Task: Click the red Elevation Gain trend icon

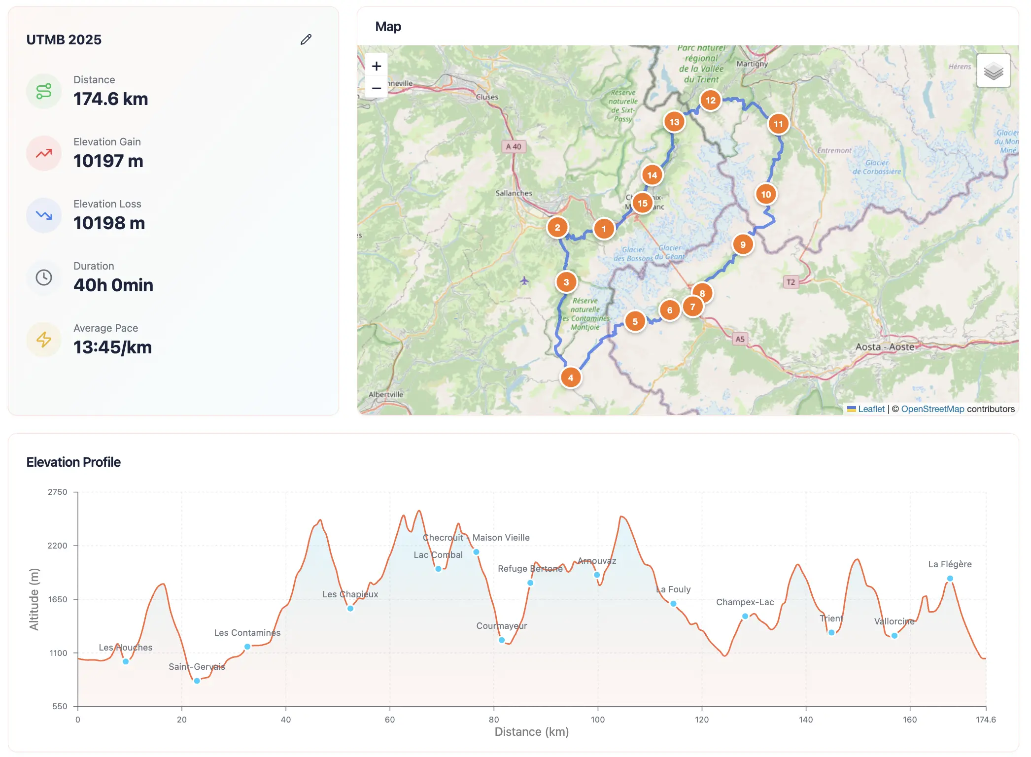Action: pos(44,153)
